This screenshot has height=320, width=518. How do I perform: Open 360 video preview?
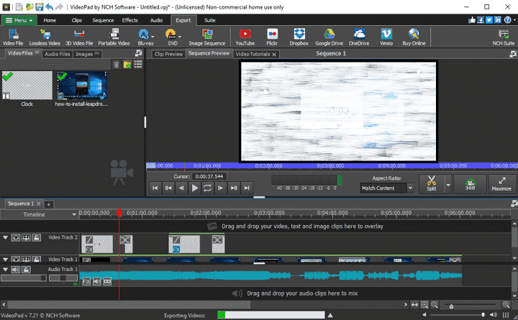(470, 183)
